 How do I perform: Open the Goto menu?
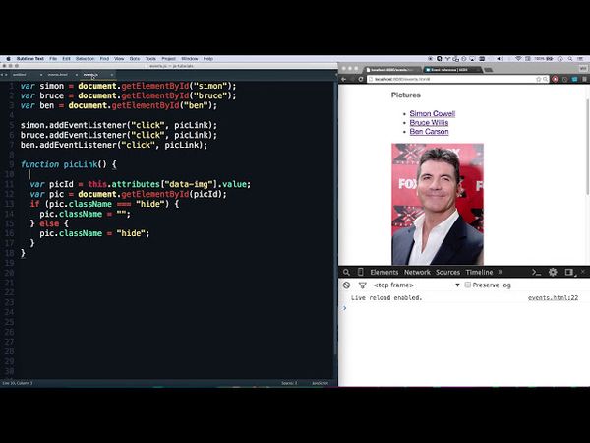click(x=135, y=59)
